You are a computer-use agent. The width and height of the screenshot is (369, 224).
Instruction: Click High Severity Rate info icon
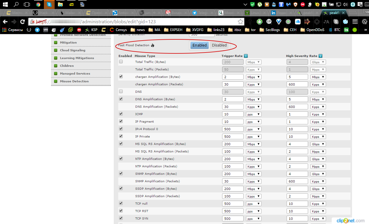(320, 56)
